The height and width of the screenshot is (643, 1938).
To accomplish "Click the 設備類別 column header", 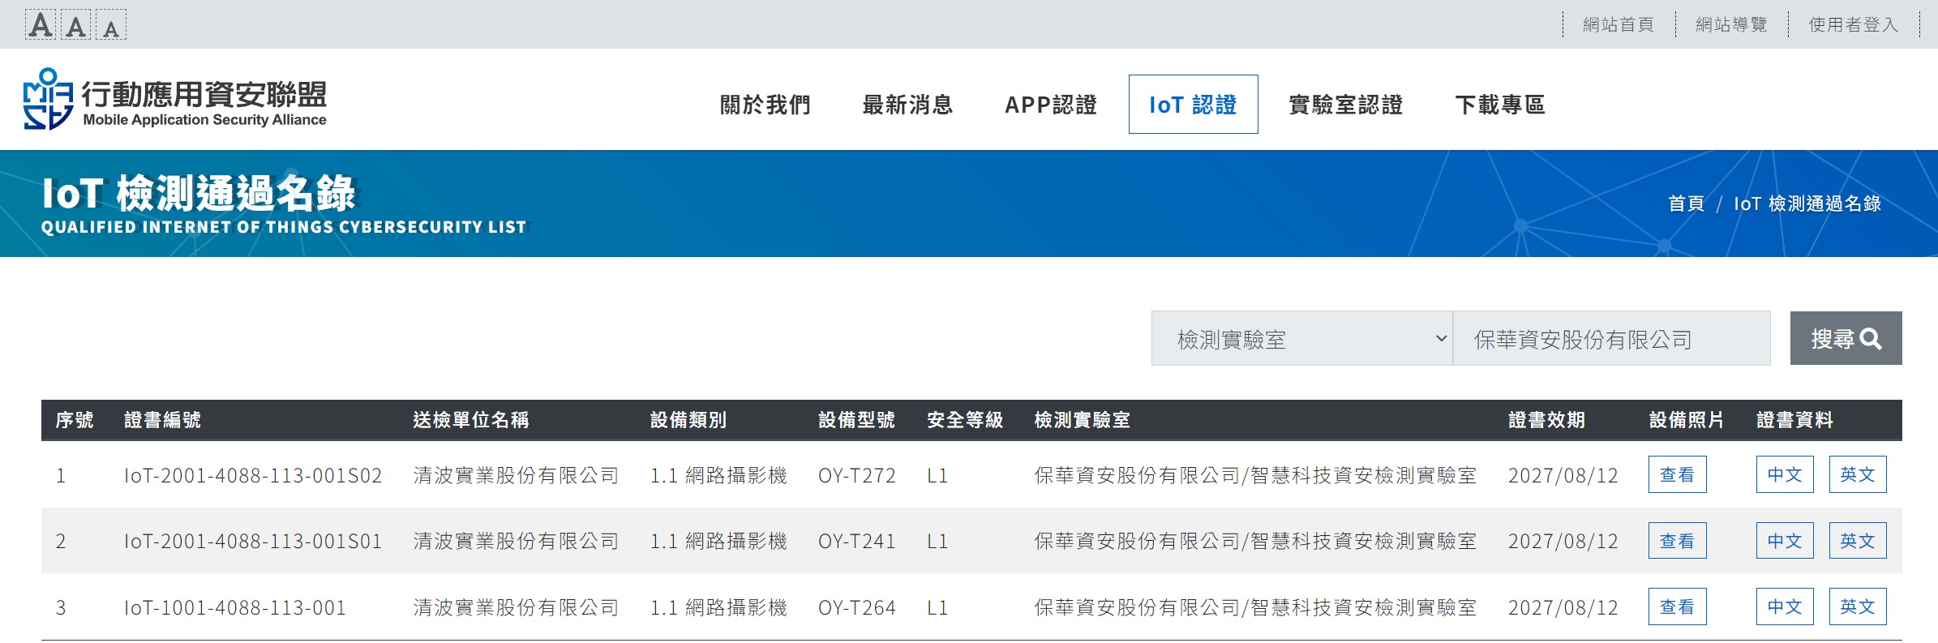I will [x=688, y=420].
